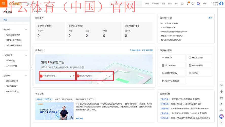225x127 pixels.
Task: Open the 工作台 home link
Action: [31, 4]
